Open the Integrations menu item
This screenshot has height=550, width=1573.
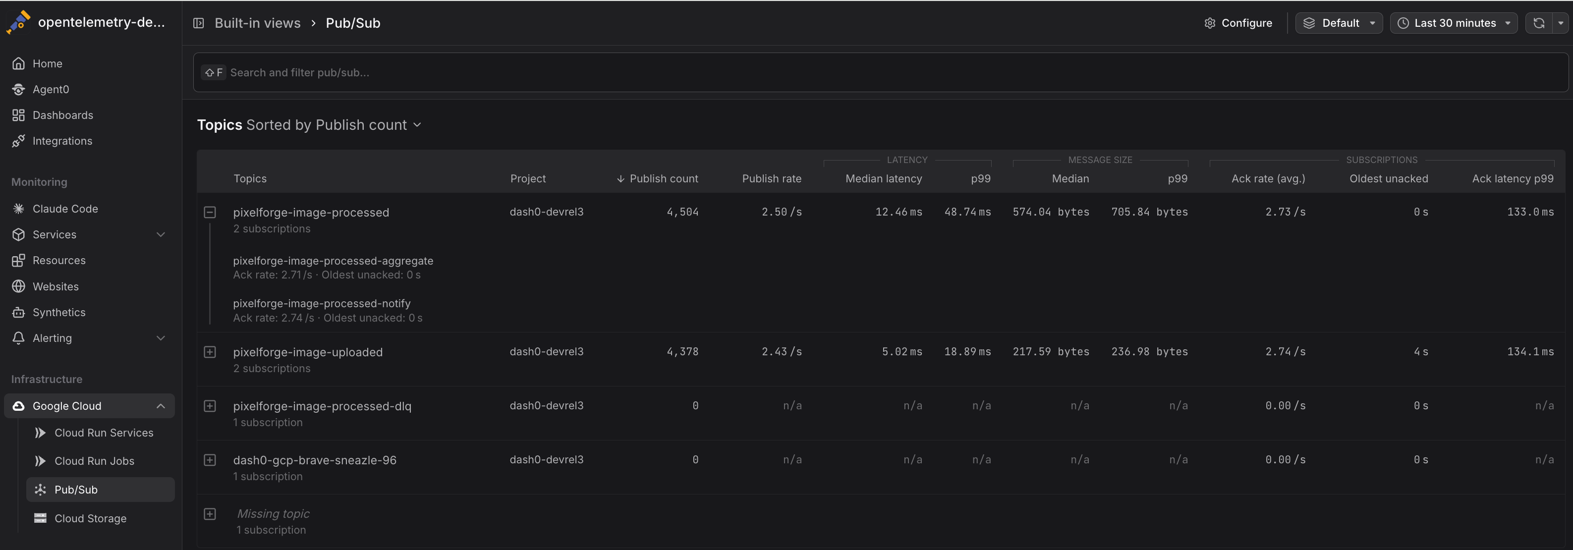(89, 141)
